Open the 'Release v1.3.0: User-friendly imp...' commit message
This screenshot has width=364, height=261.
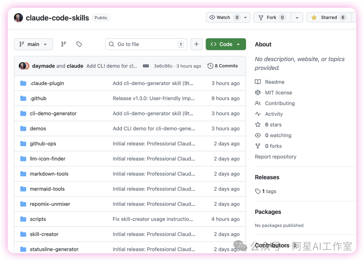coord(154,99)
